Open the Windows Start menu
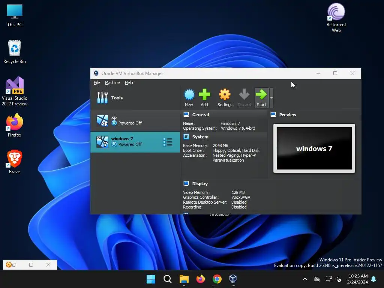The image size is (384, 288). point(151,279)
